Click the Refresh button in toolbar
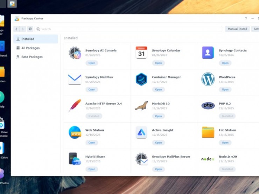The width and height of the screenshot is (259, 194). coord(30,29)
